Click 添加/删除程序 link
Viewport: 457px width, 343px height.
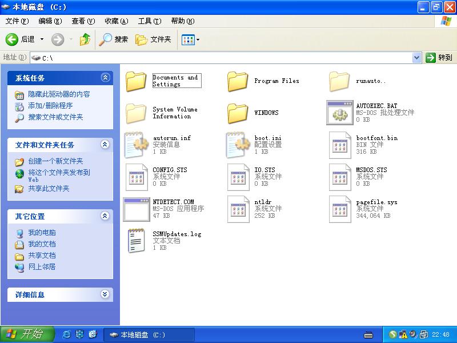tap(50, 106)
